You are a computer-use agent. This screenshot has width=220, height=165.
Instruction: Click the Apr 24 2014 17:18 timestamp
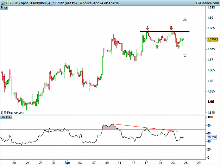point(106,3)
